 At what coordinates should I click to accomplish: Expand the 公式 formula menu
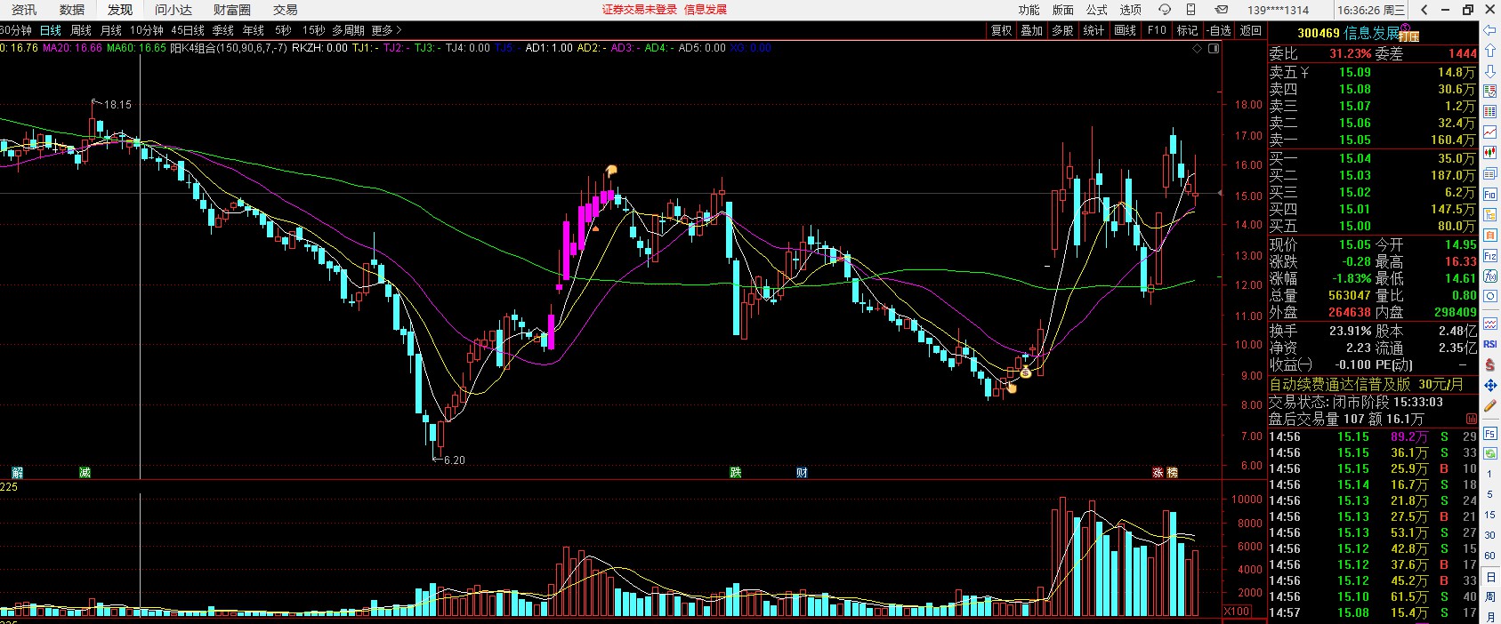[1097, 10]
